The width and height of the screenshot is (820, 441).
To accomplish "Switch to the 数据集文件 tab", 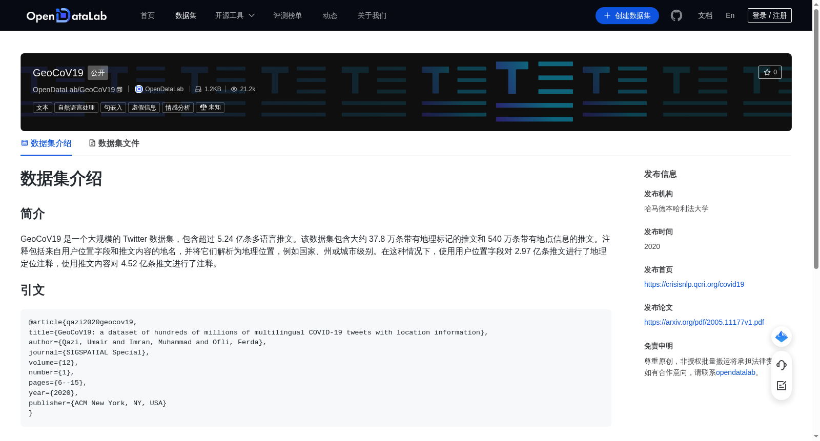I will (x=114, y=143).
